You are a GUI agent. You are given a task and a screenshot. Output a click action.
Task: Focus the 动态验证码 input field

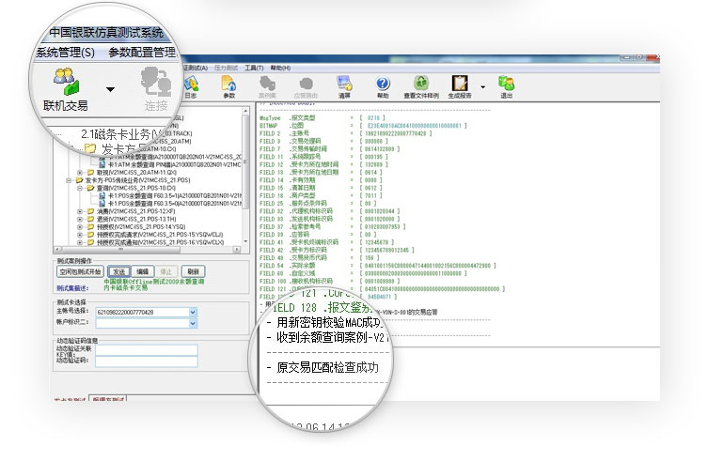[147, 361]
